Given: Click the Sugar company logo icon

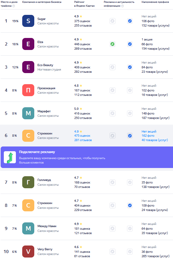Looking at the screenshot, I should [28, 21].
